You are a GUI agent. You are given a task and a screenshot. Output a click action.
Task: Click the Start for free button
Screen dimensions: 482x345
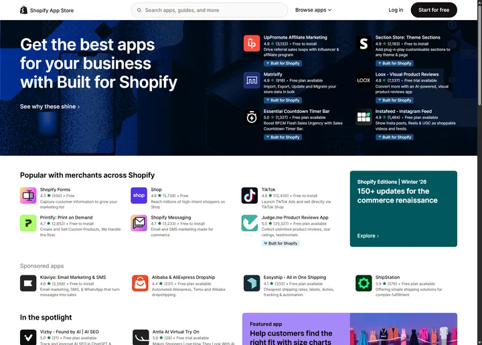434,10
